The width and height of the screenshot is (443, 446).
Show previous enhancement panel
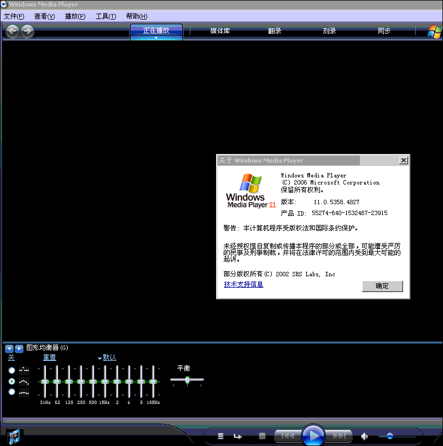(9, 348)
